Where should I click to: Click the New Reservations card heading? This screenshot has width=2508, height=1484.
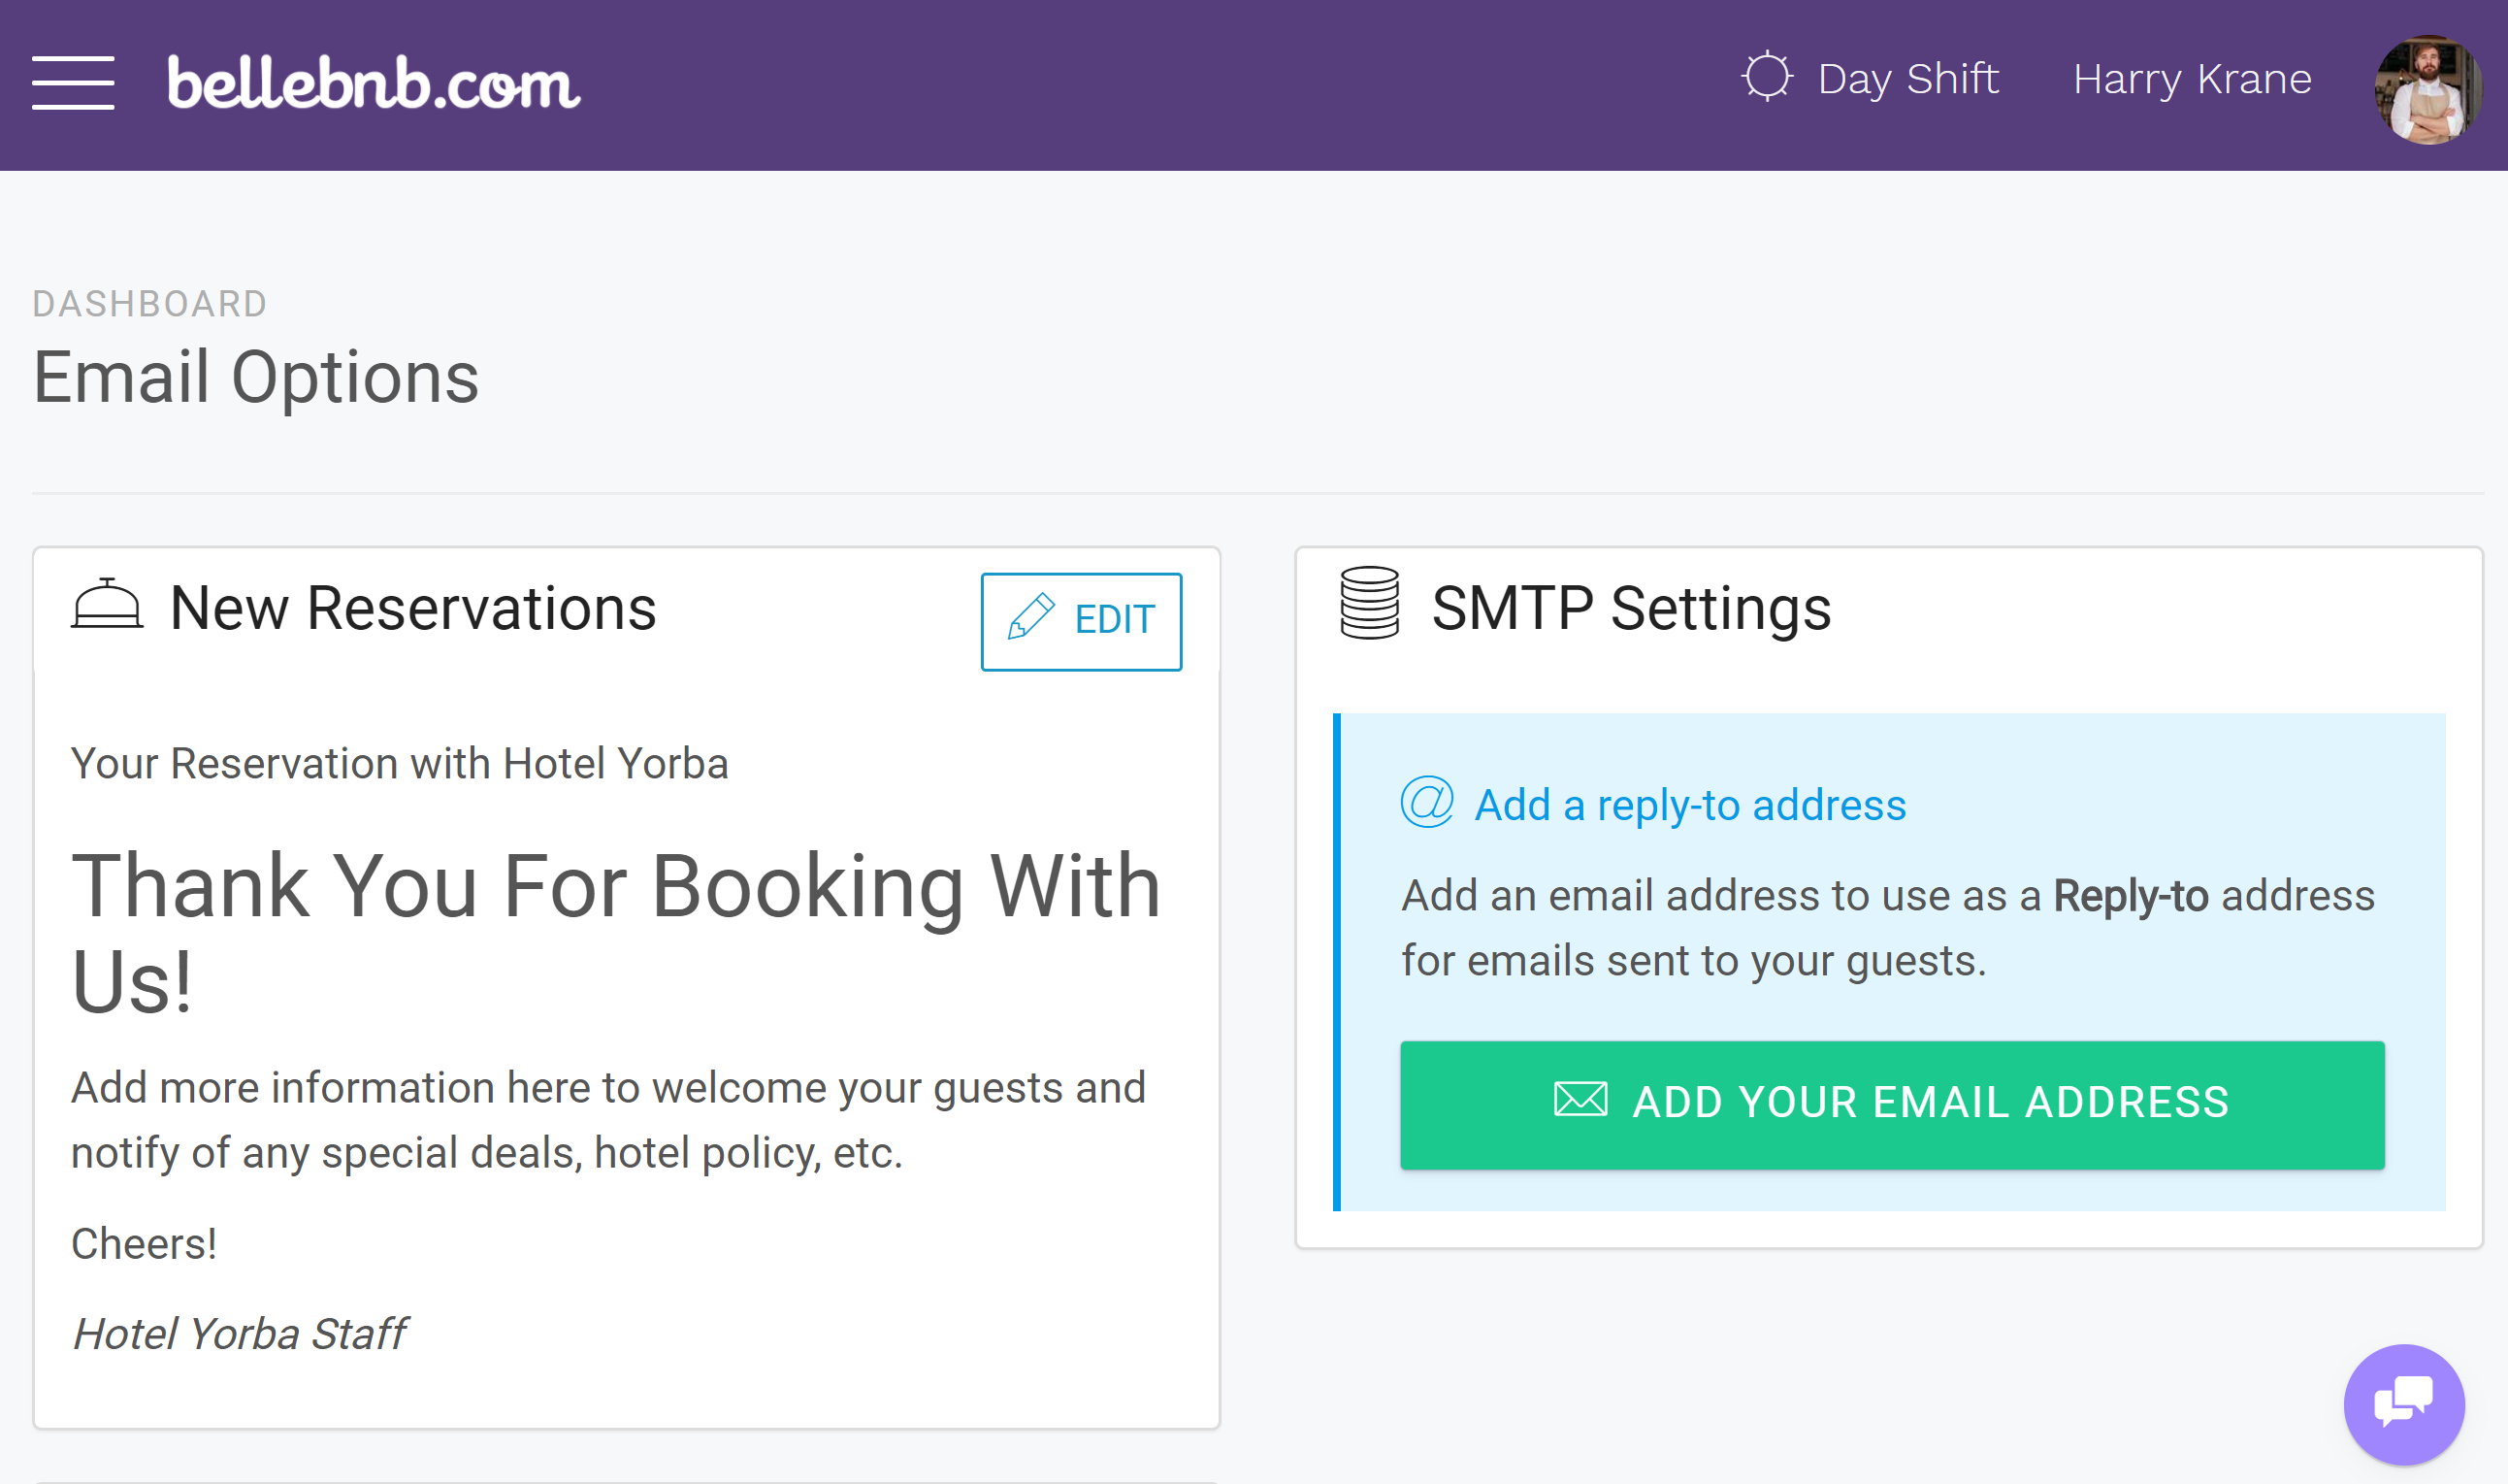click(413, 608)
